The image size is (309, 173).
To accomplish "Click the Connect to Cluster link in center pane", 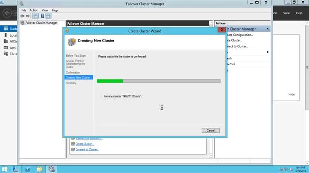I will (x=87, y=149).
